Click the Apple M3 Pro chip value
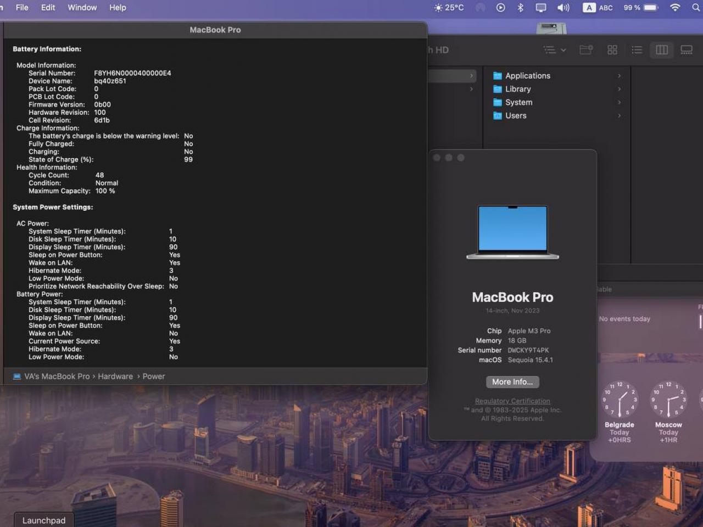Screen dimensions: 703x527 tap(529, 331)
